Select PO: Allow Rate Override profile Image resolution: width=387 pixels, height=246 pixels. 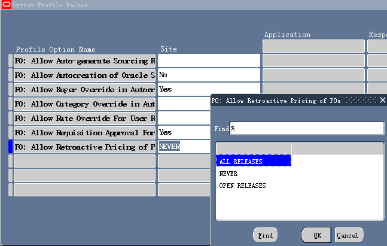(x=85, y=119)
